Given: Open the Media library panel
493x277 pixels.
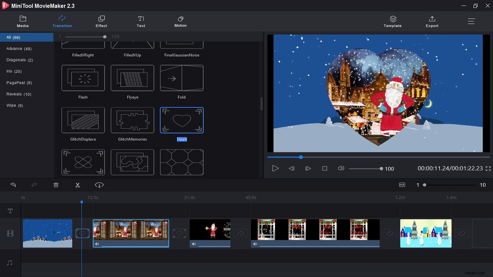Looking at the screenshot, I should (23, 21).
